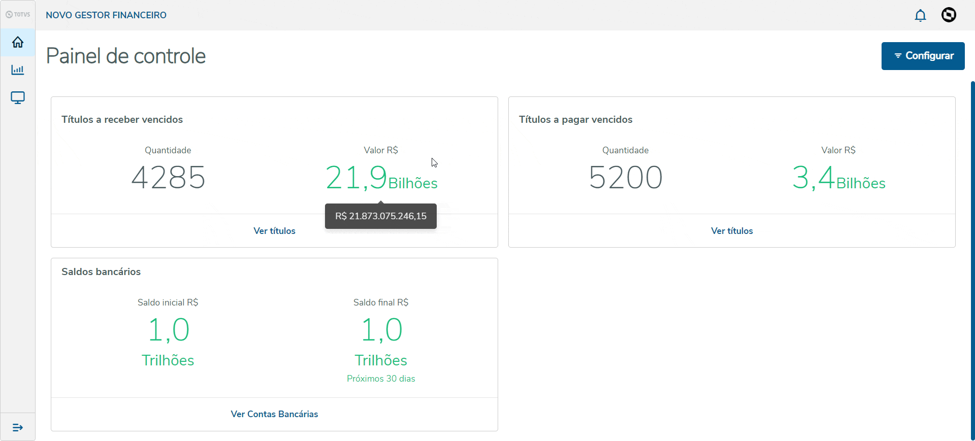Click the 3,4 Bilhões payables value
Screen dimensions: 975x441
click(x=838, y=178)
